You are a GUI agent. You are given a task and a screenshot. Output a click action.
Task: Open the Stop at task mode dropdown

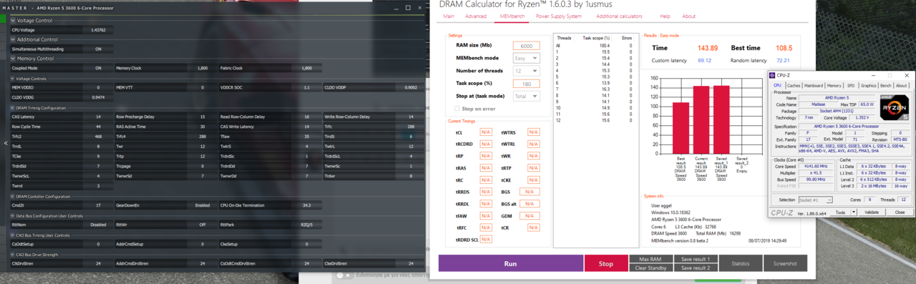pyautogui.click(x=526, y=96)
